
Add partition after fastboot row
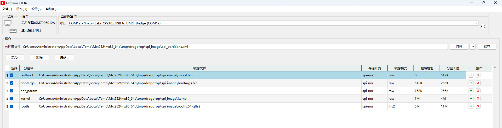coord(471,75)
